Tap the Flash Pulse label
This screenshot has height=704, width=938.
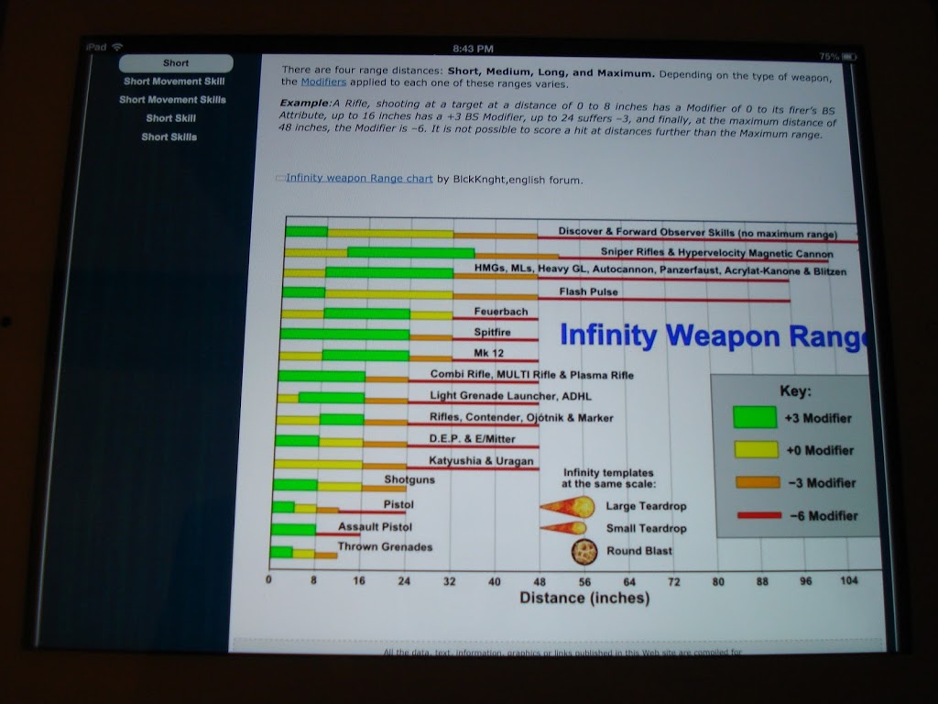click(x=589, y=291)
